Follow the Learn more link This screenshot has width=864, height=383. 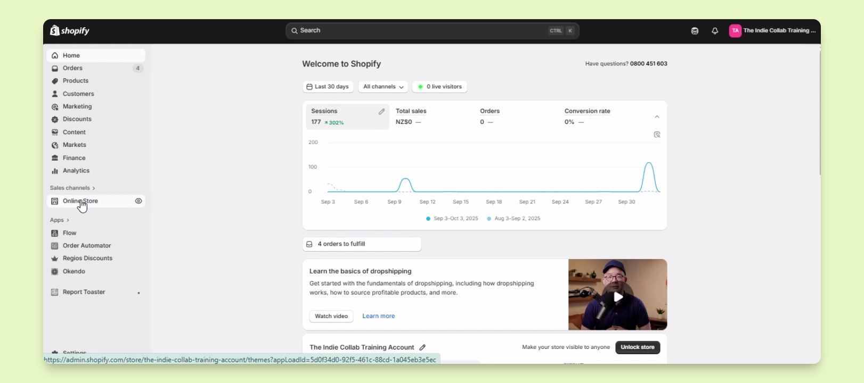(379, 317)
